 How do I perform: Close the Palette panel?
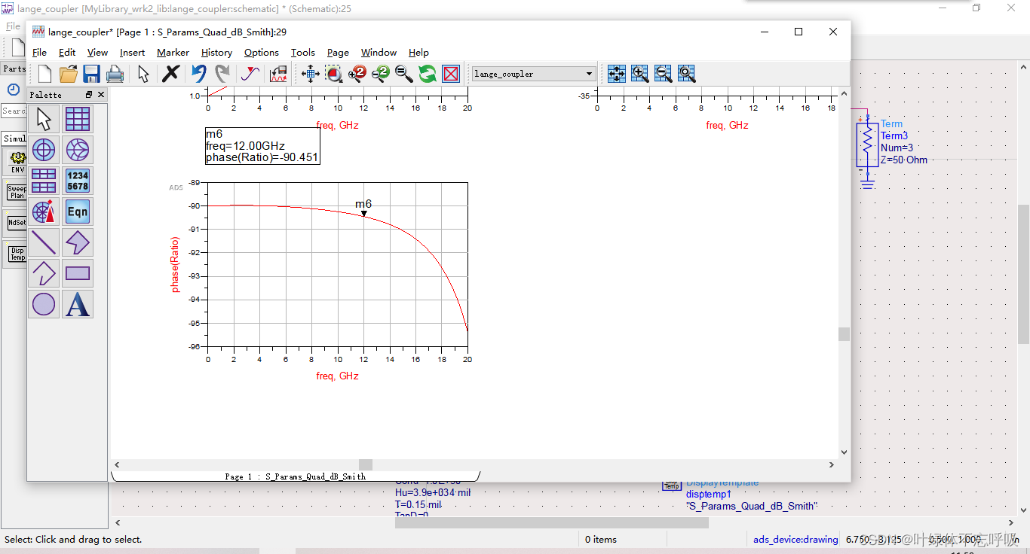pyautogui.click(x=101, y=95)
